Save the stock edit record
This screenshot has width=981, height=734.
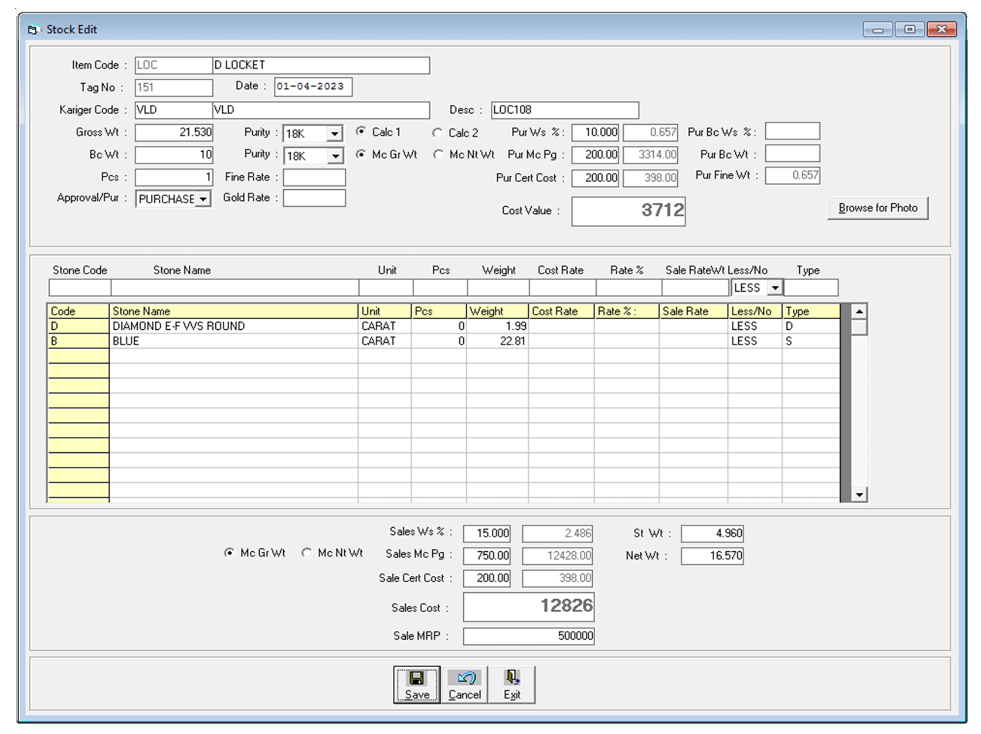coord(416,684)
